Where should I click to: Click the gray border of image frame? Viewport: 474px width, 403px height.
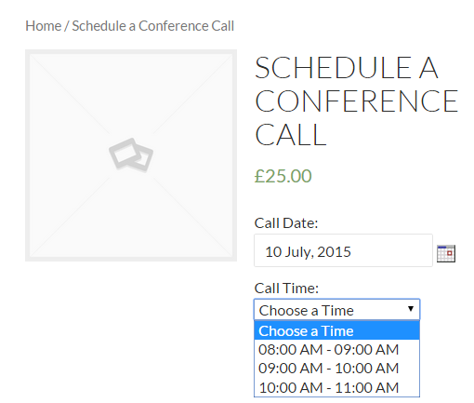27,155
